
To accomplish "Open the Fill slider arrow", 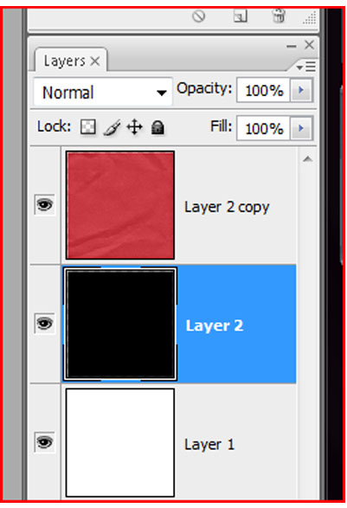I will pos(301,128).
